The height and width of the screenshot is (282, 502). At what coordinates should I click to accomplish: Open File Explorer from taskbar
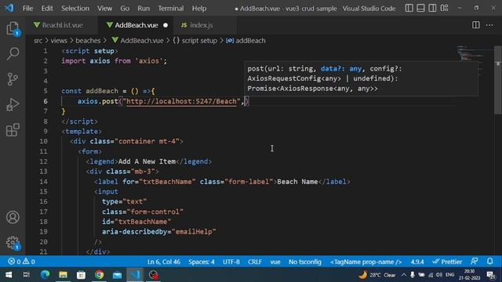(x=63, y=275)
